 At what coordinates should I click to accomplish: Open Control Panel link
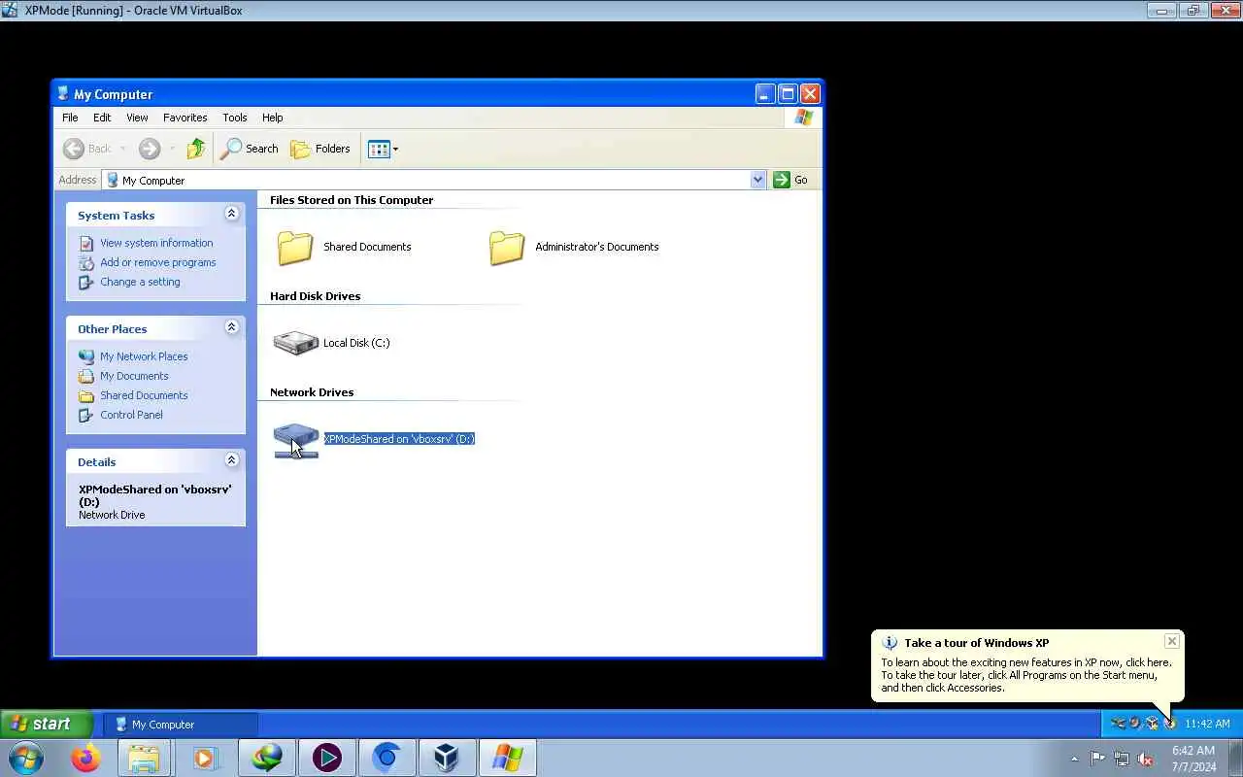pyautogui.click(x=131, y=415)
